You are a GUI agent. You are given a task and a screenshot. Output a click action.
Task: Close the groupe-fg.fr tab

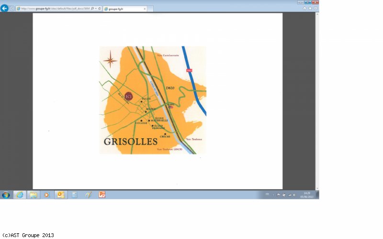coord(145,9)
